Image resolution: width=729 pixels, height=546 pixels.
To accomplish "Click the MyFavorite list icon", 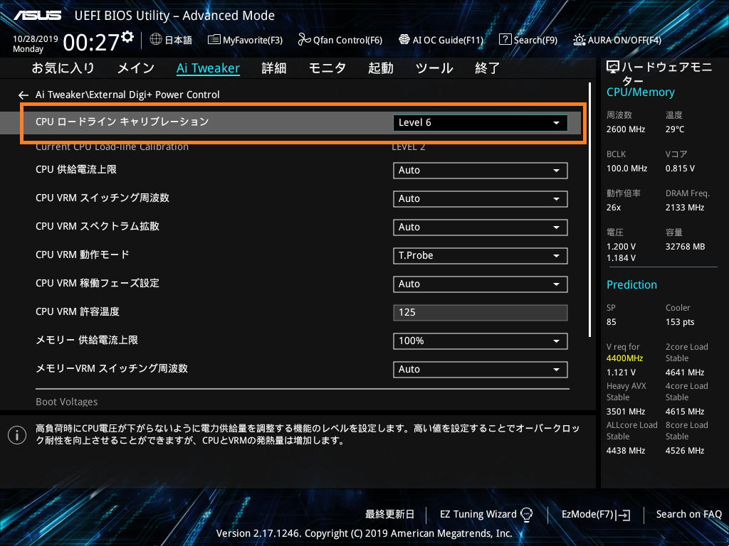I will pos(214,40).
